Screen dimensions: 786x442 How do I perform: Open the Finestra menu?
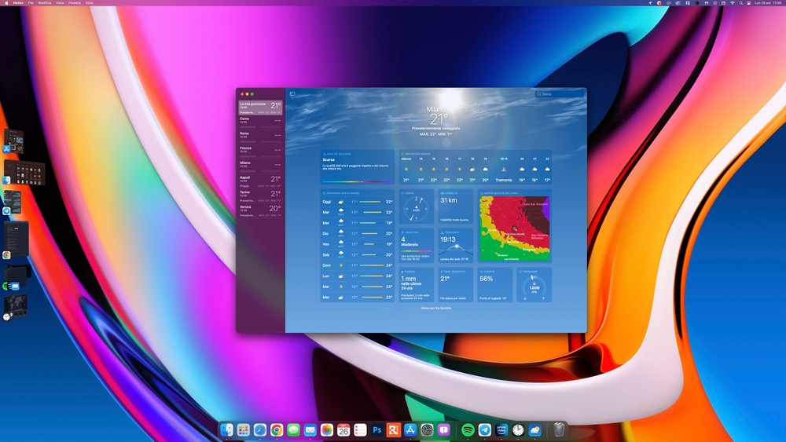[x=75, y=3]
